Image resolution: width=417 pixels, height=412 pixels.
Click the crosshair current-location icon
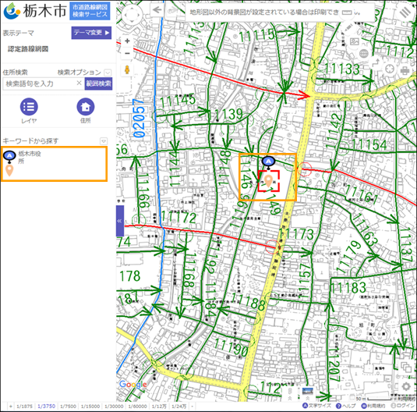(x=390, y=69)
